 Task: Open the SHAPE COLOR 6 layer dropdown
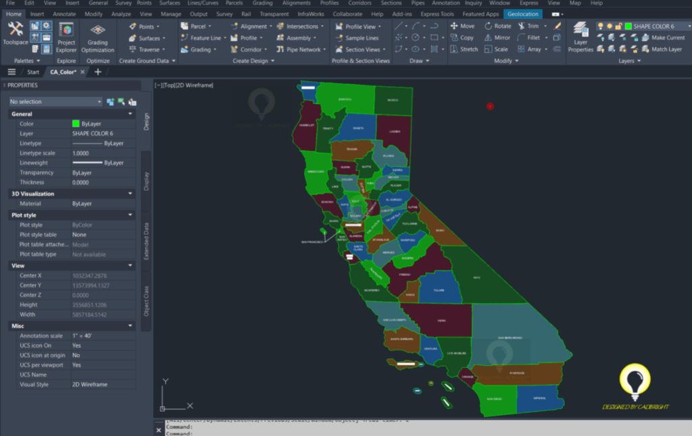click(689, 26)
